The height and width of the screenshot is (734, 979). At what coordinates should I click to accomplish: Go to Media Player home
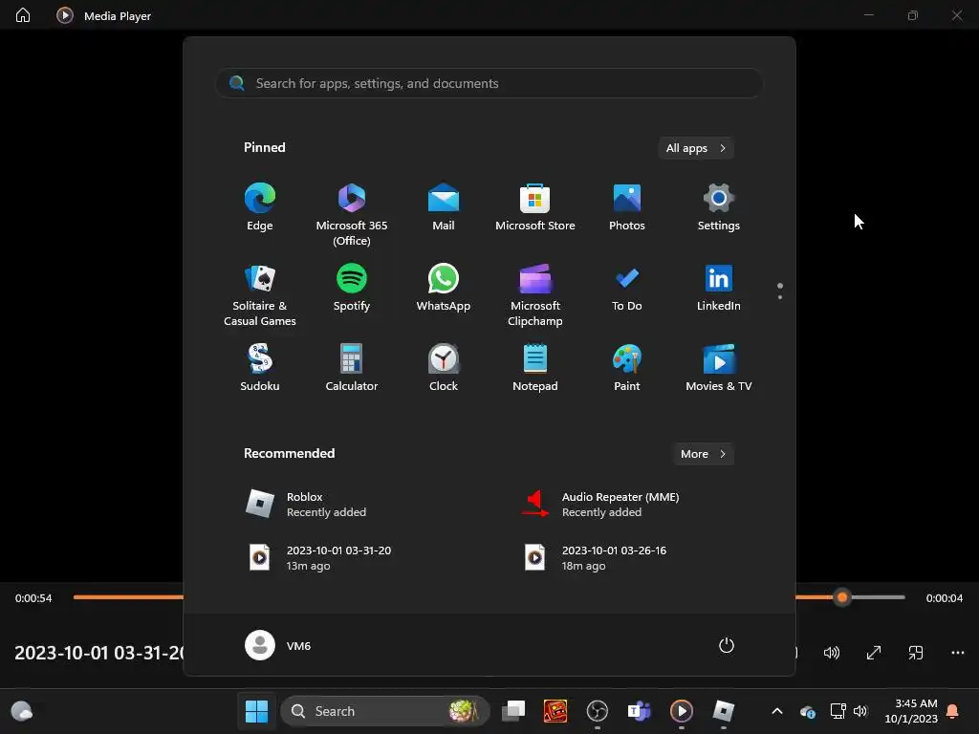point(23,15)
